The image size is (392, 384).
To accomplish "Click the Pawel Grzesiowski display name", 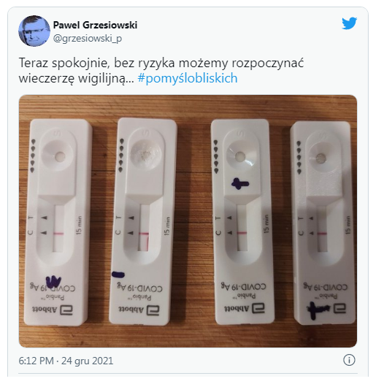I will click(95, 25).
